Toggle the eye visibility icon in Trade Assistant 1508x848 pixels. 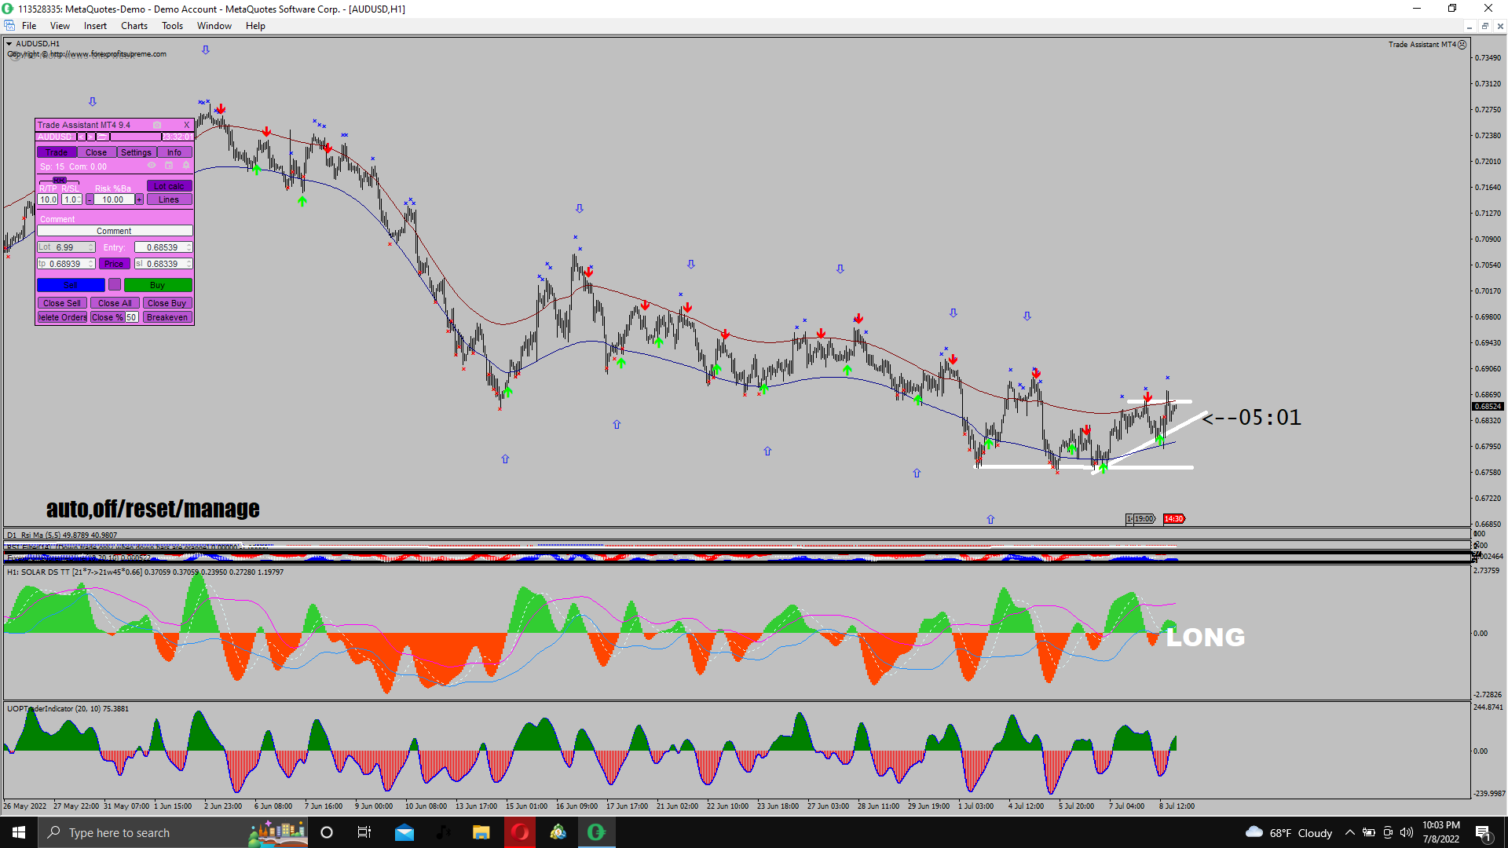click(152, 166)
